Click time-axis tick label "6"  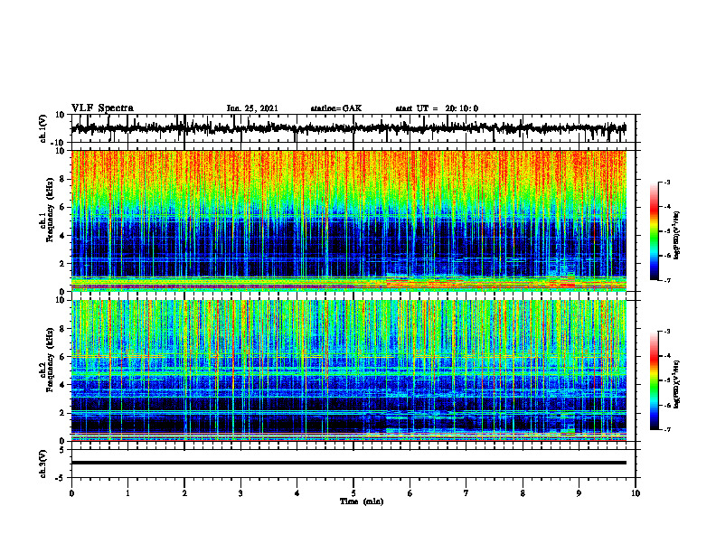[x=410, y=493]
